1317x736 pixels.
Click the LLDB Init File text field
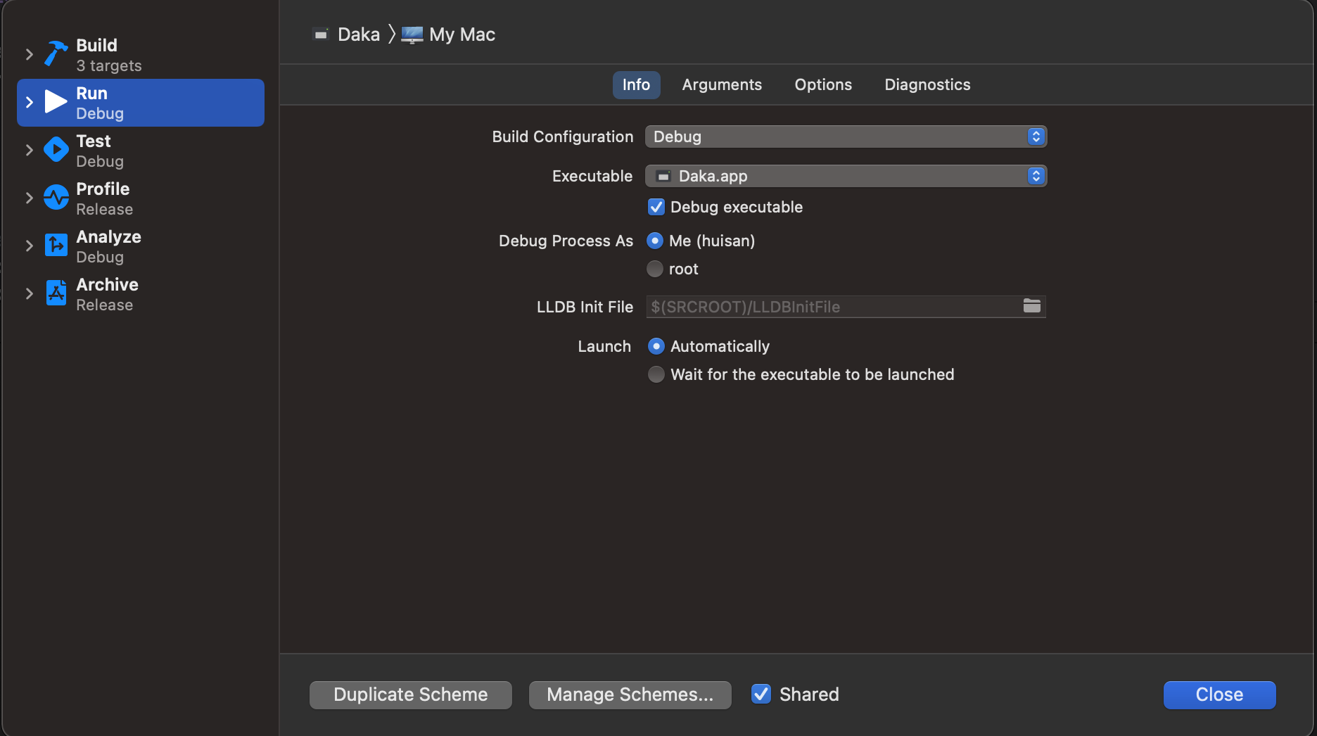830,307
